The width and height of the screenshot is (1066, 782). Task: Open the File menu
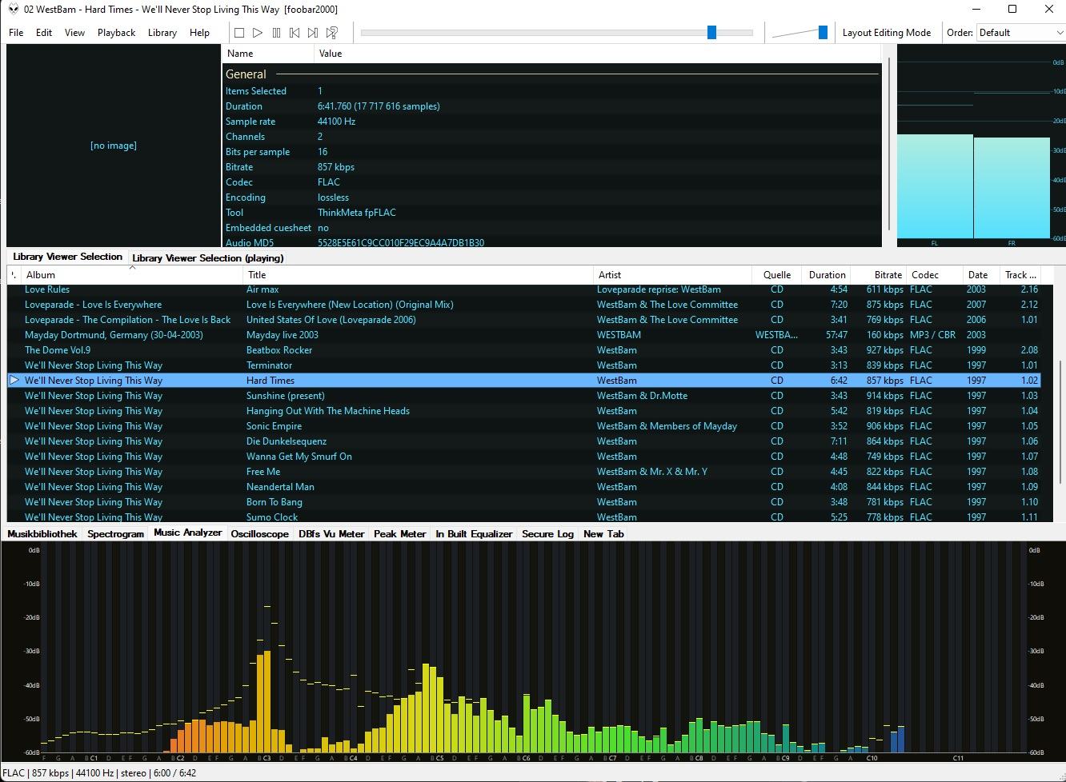(x=16, y=33)
